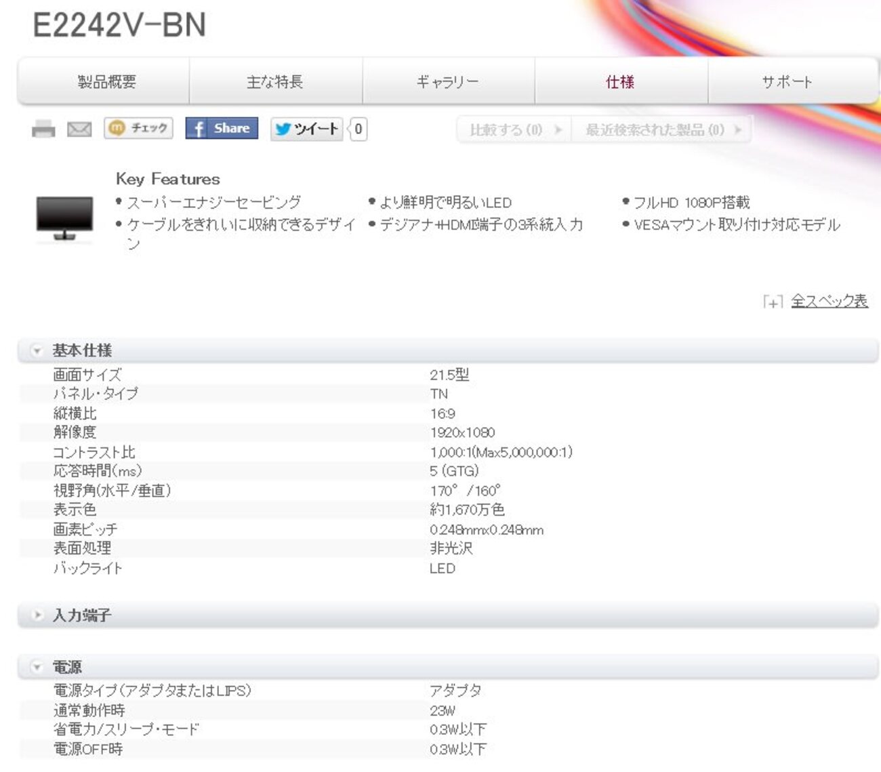
Task: Click the より鮮明で明るいLED feature text
Action: 446,202
